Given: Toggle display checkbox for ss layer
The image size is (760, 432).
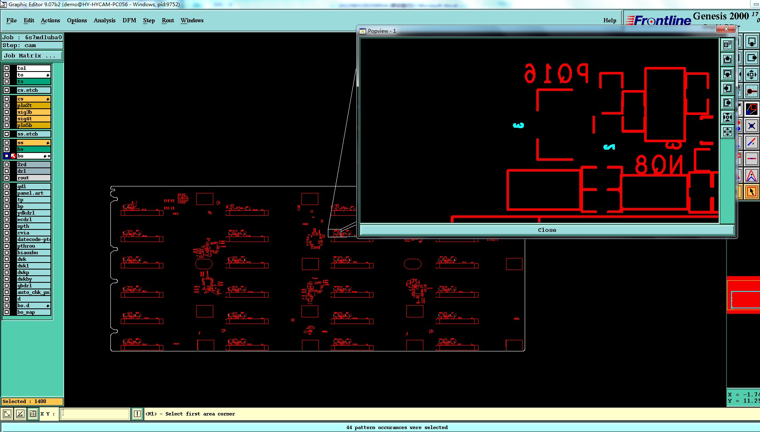Looking at the screenshot, I should click(x=7, y=143).
